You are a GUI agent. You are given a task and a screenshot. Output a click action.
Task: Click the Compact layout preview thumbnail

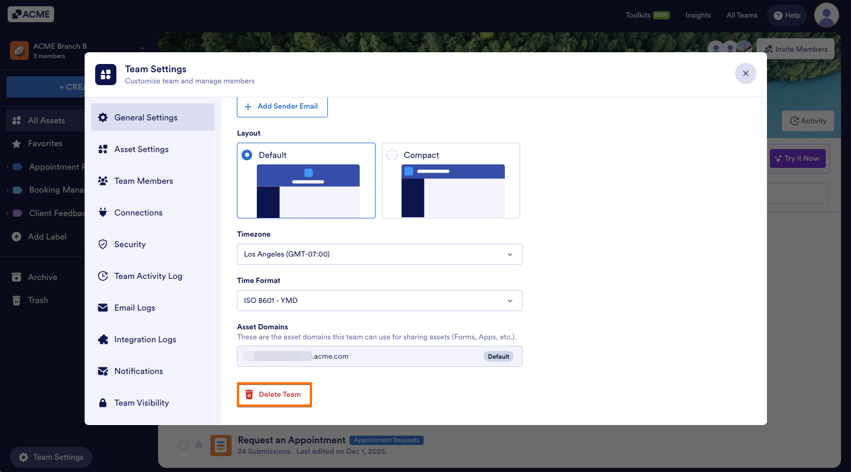(453, 191)
